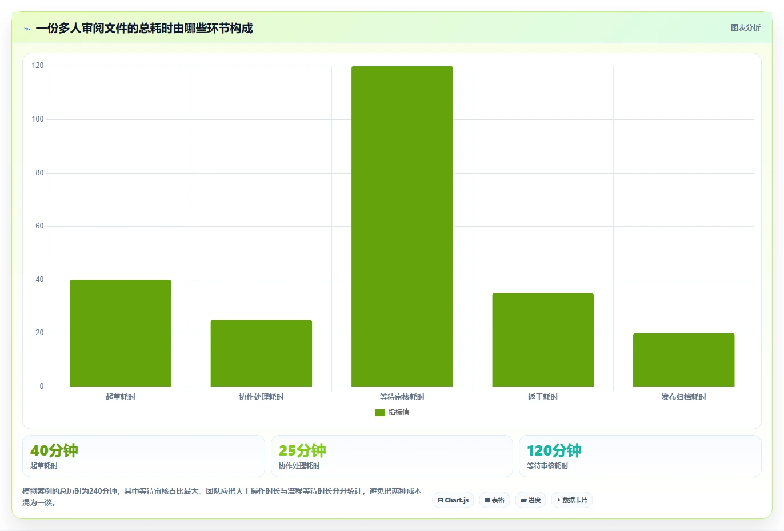Open the 40分钟 起草耗时 data card
This screenshot has height=531, width=784.
click(143, 456)
